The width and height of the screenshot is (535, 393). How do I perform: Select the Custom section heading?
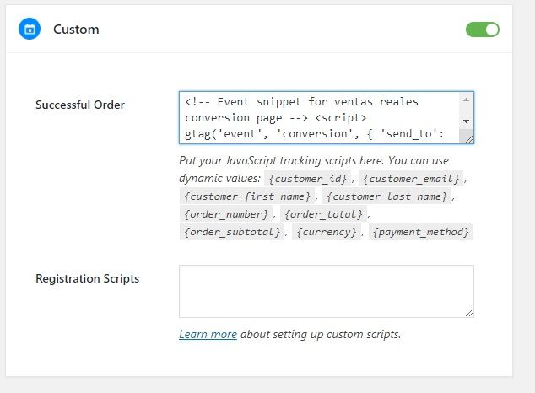[x=76, y=30]
